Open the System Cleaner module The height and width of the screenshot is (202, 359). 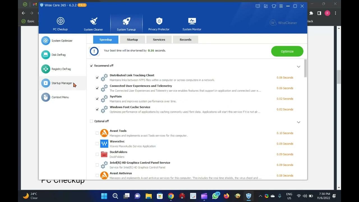(93, 24)
